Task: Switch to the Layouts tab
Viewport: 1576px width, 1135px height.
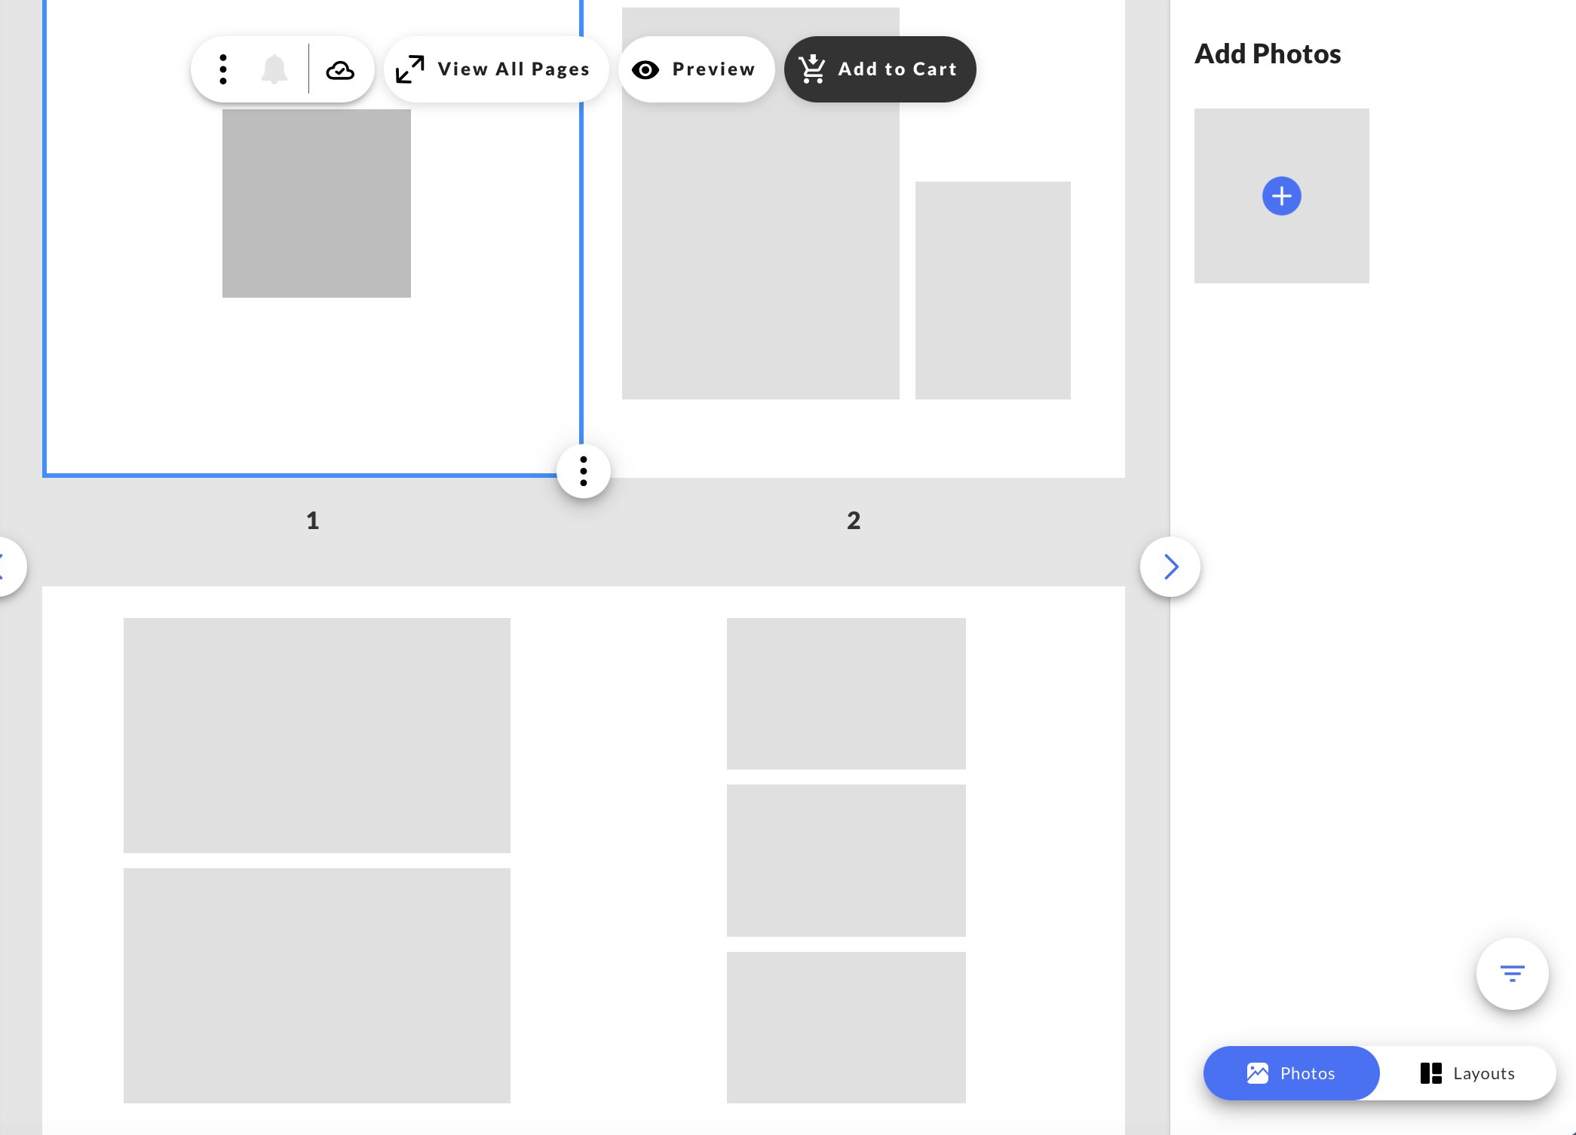Action: pyautogui.click(x=1467, y=1072)
